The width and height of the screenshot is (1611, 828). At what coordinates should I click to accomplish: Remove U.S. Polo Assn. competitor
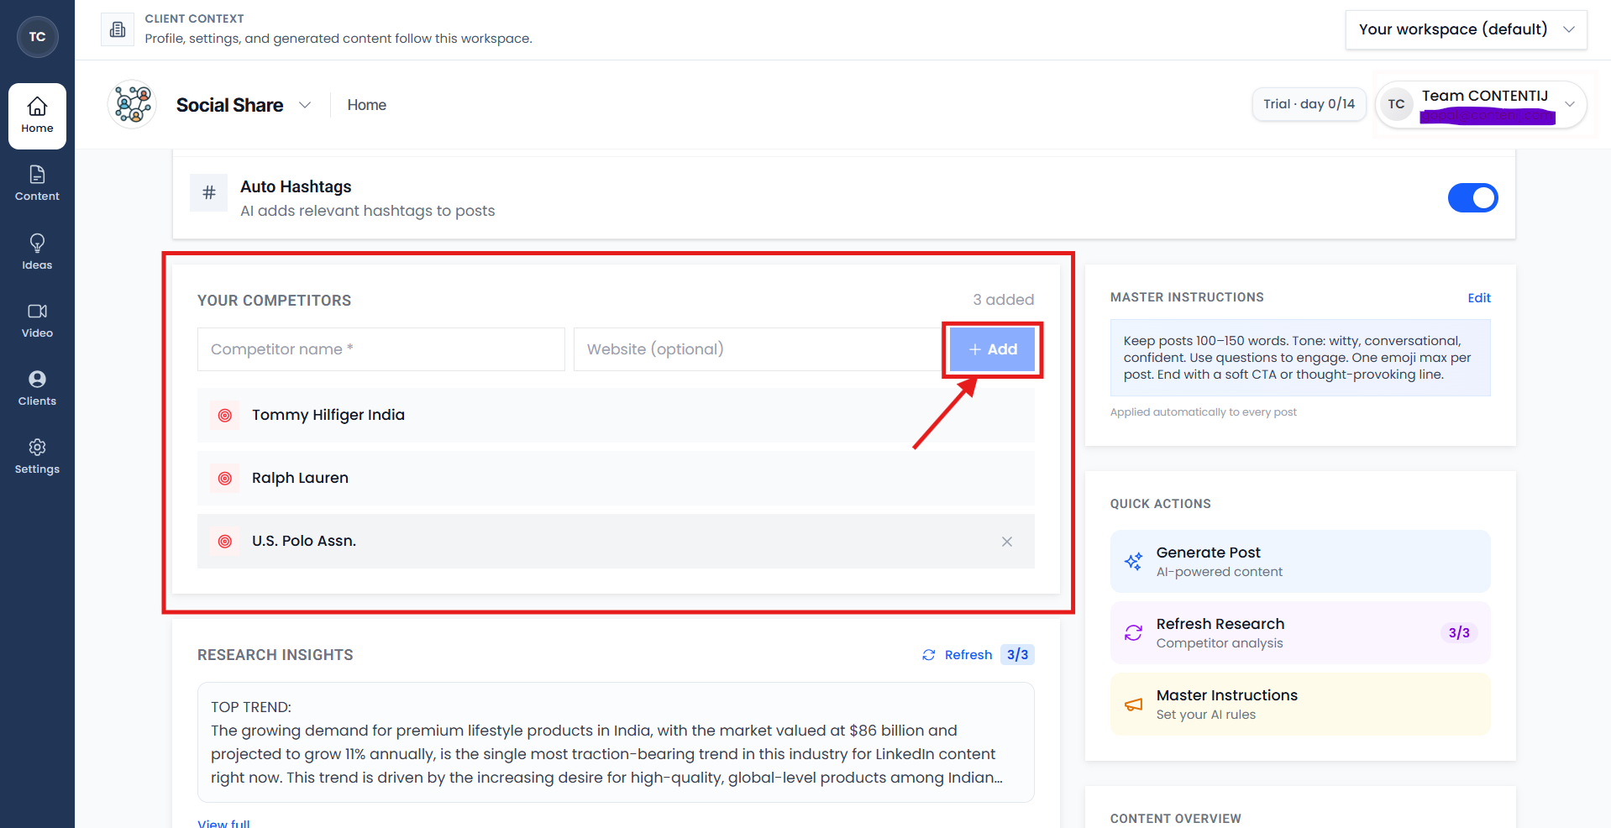coord(1007,542)
